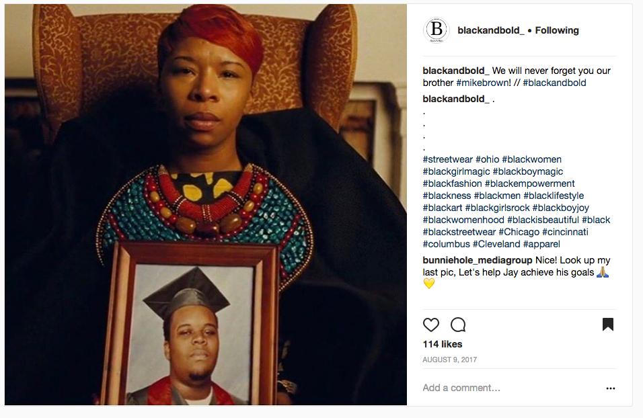
Task: Open blackandbold_ username in header
Action: 490,30
